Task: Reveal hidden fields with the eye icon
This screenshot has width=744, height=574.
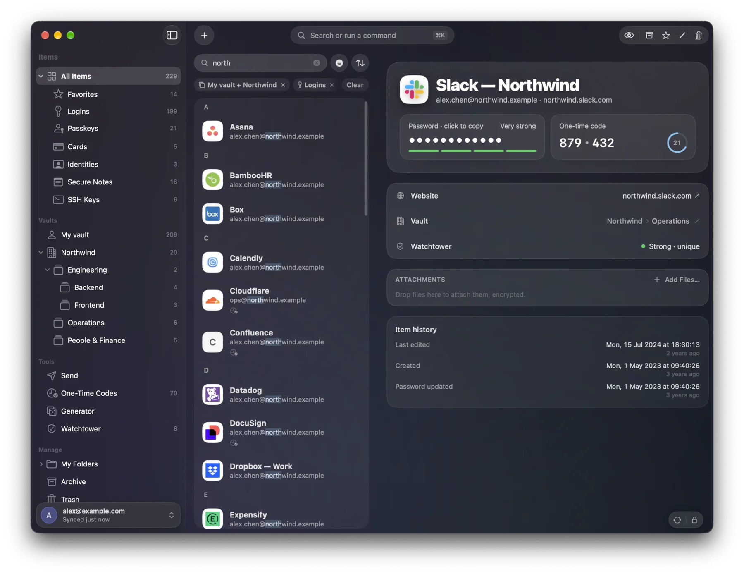Action: (x=629, y=36)
